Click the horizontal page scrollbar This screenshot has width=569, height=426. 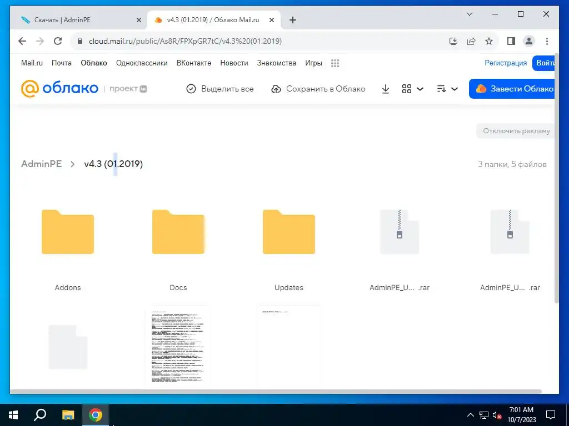pyautogui.click(x=276, y=392)
